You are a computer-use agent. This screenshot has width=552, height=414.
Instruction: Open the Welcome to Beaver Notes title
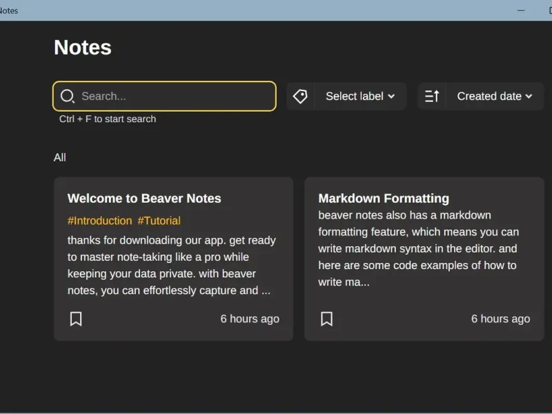pyautogui.click(x=144, y=199)
